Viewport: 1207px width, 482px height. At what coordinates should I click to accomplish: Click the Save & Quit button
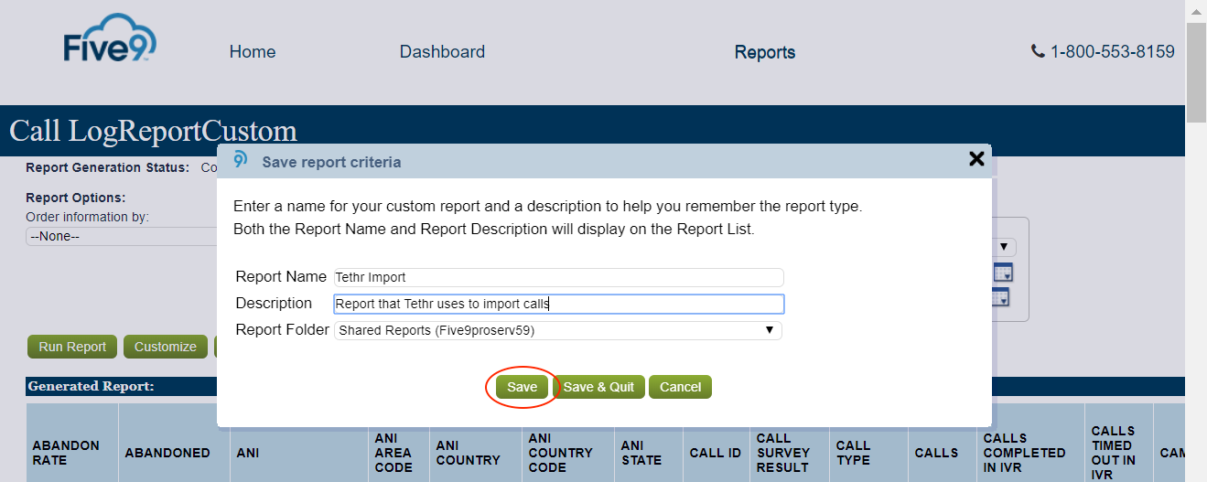tap(598, 387)
